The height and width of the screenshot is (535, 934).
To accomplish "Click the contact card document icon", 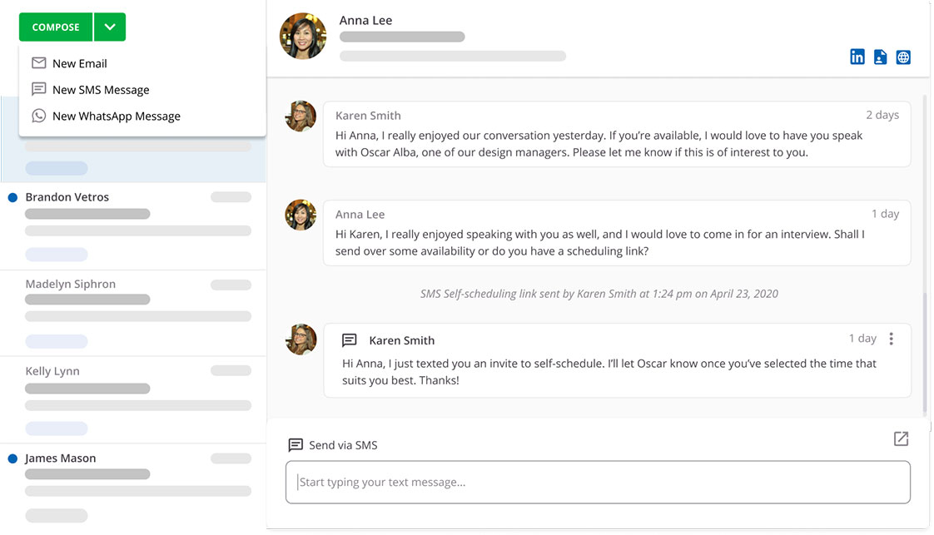I will (x=880, y=57).
